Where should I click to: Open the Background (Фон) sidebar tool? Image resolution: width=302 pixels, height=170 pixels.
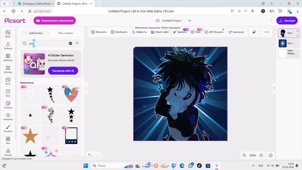pos(8,140)
